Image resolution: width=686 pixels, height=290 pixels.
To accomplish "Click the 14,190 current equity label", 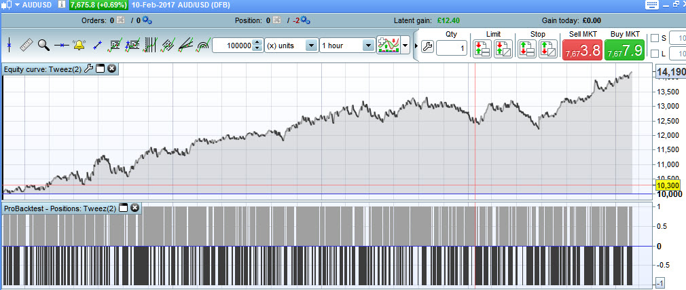I will tap(670, 71).
